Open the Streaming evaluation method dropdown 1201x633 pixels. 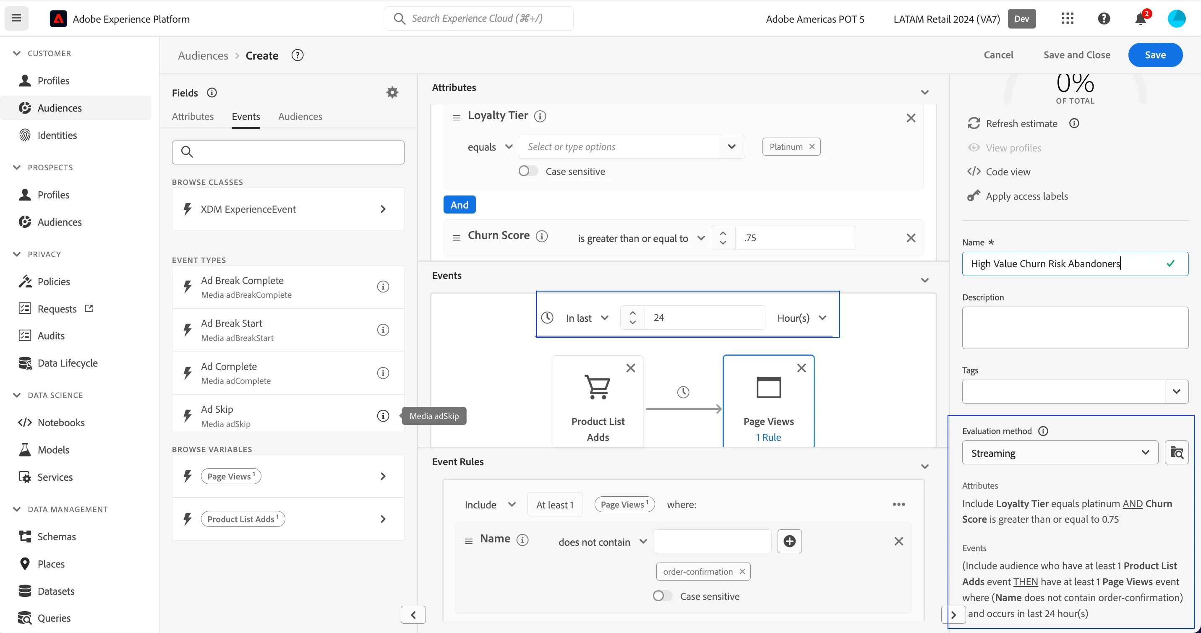[x=1060, y=453]
